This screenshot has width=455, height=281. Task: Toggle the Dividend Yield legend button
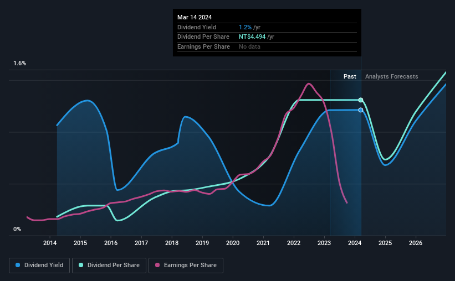point(39,266)
